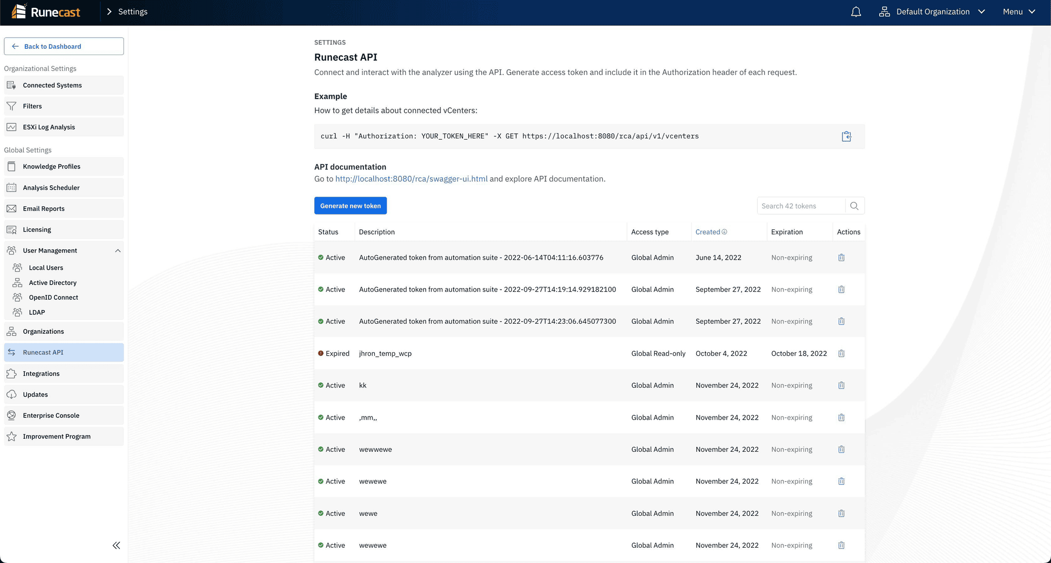
Task: Click the token search magnifier icon
Action: pyautogui.click(x=854, y=206)
